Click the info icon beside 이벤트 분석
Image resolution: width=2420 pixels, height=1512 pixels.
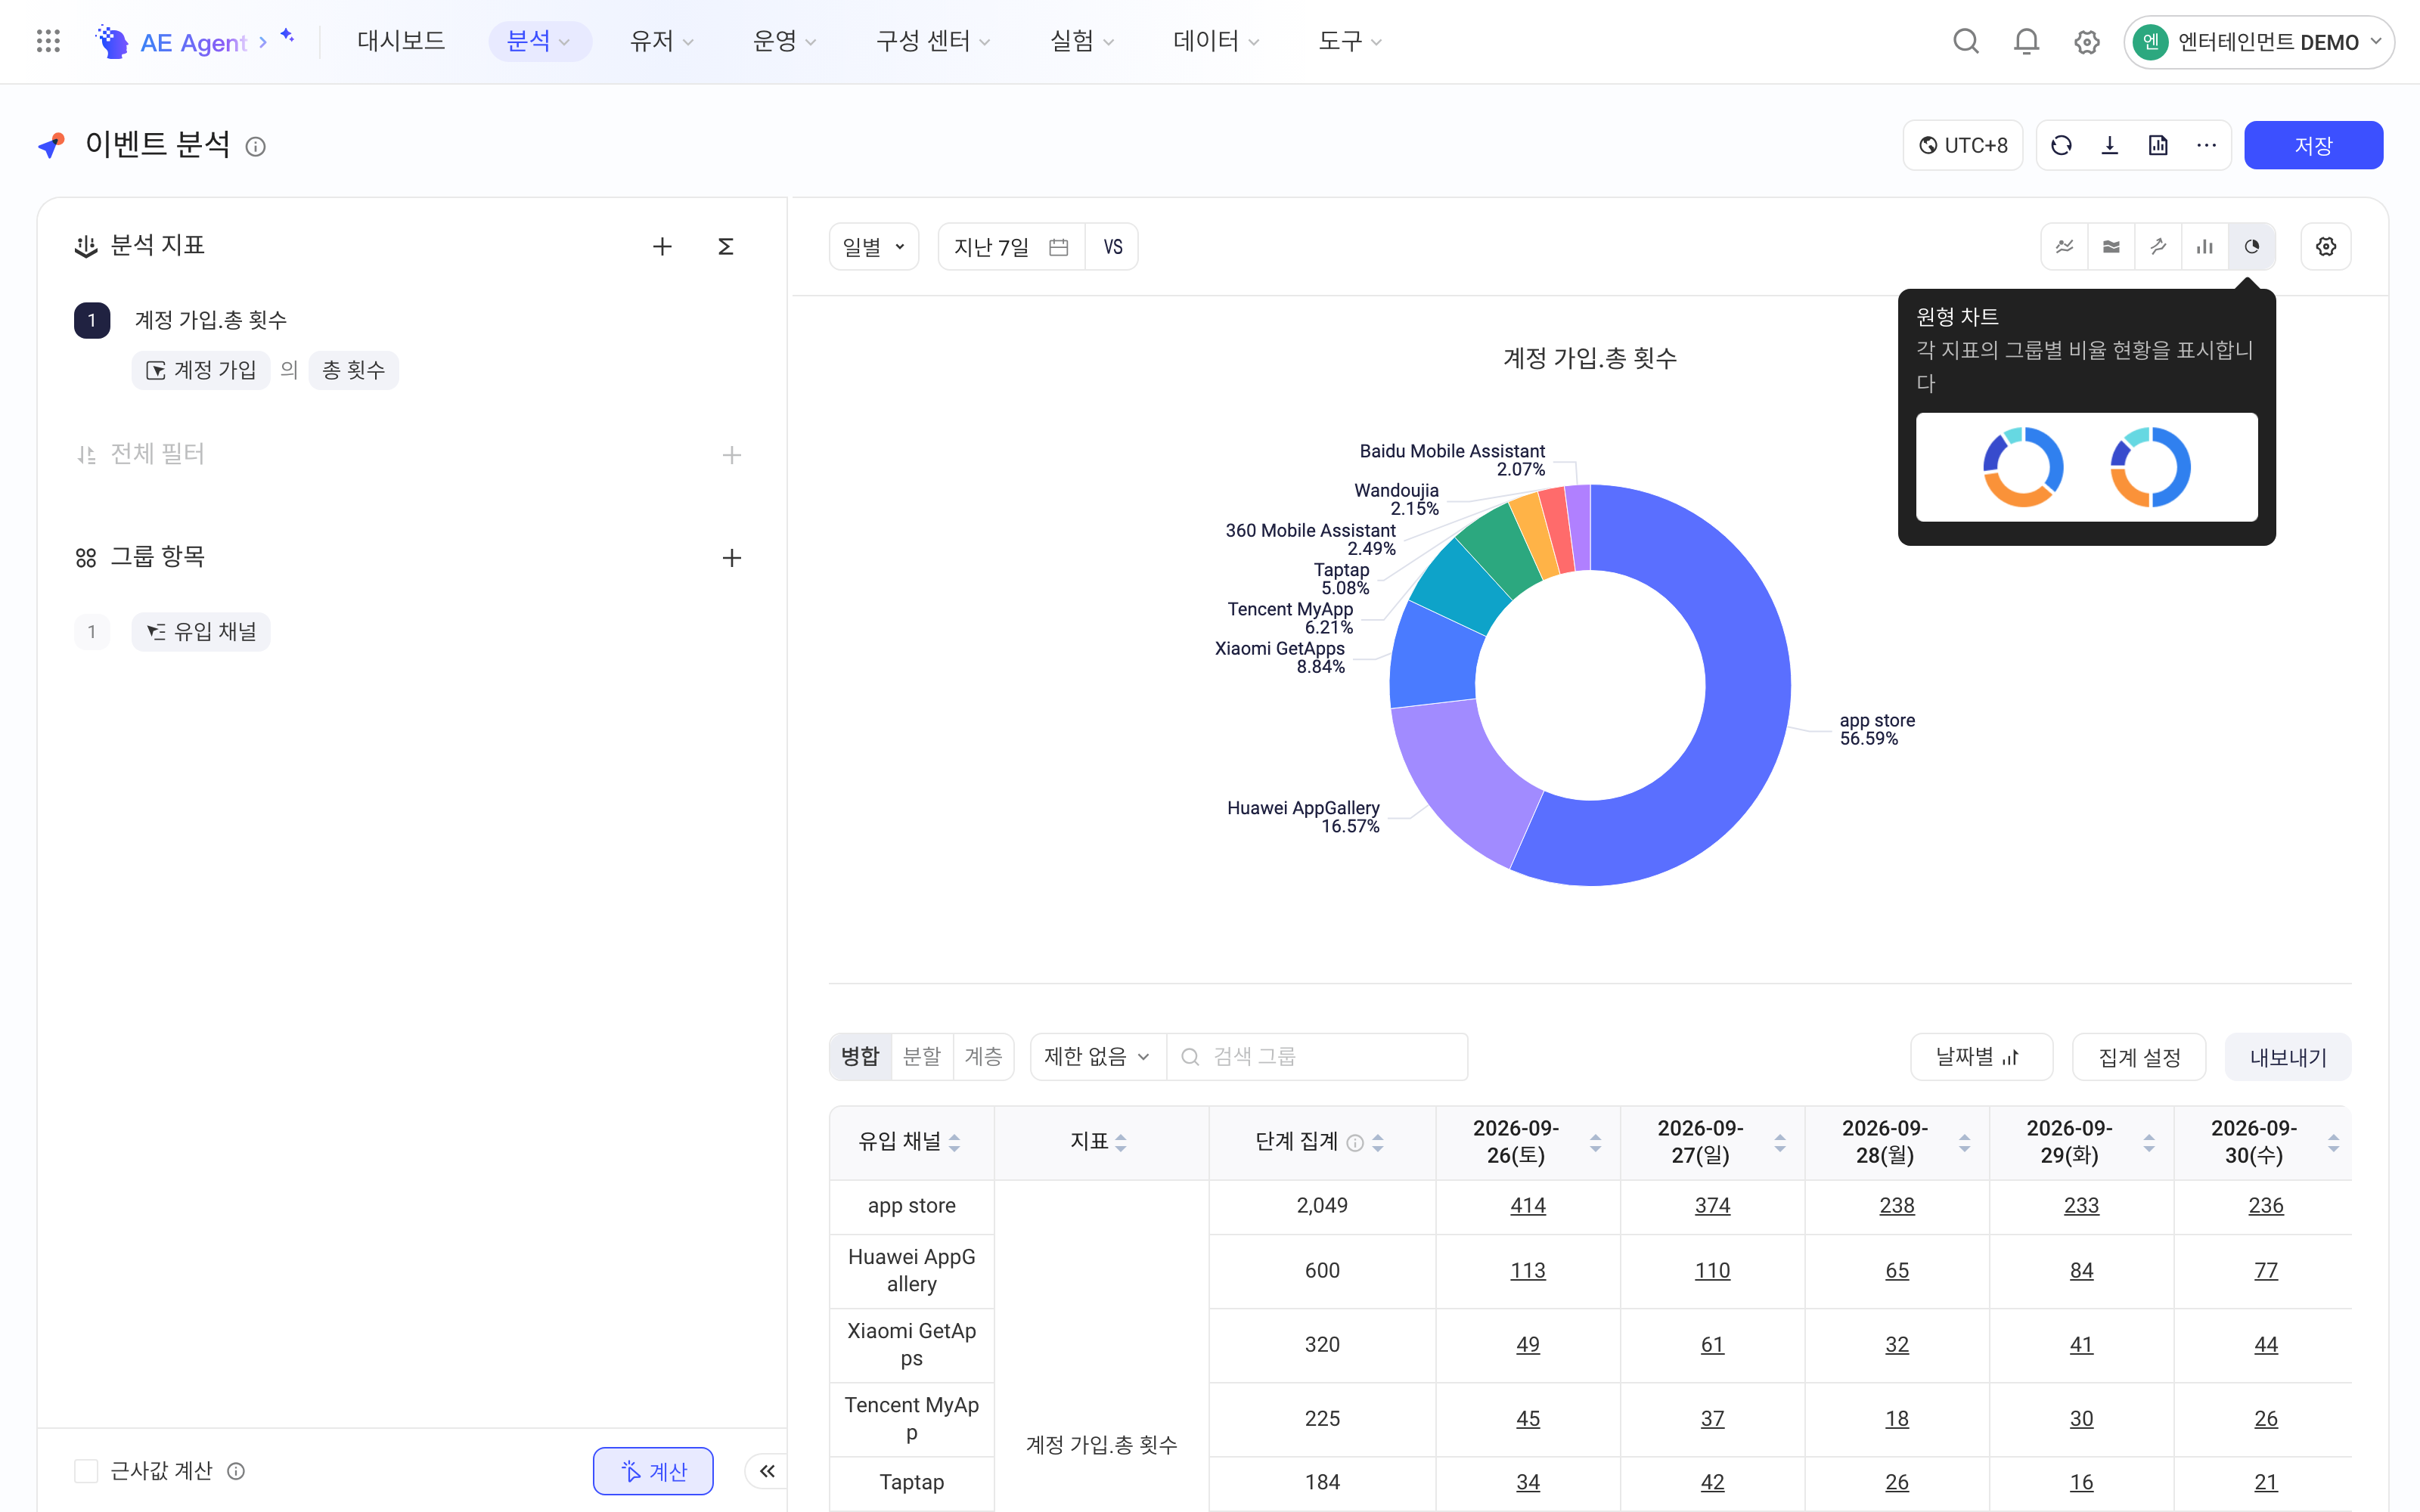click(x=256, y=147)
